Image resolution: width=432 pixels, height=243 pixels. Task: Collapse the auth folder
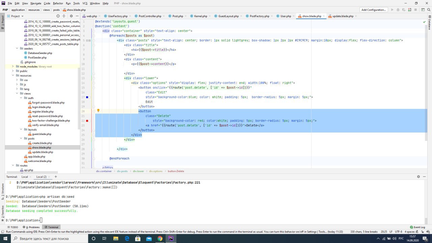point(21,98)
